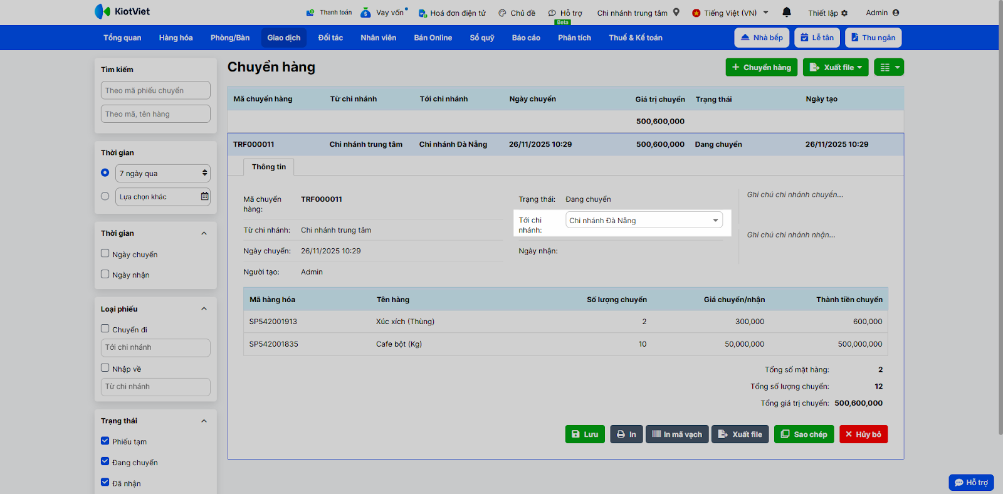This screenshot has height=494, width=1003.
Task: Click the In mã vạch button
Action: [x=677, y=434]
